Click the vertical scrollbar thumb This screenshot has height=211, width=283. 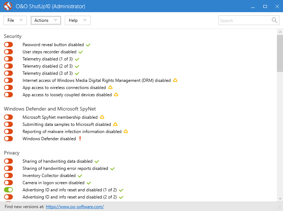280,54
